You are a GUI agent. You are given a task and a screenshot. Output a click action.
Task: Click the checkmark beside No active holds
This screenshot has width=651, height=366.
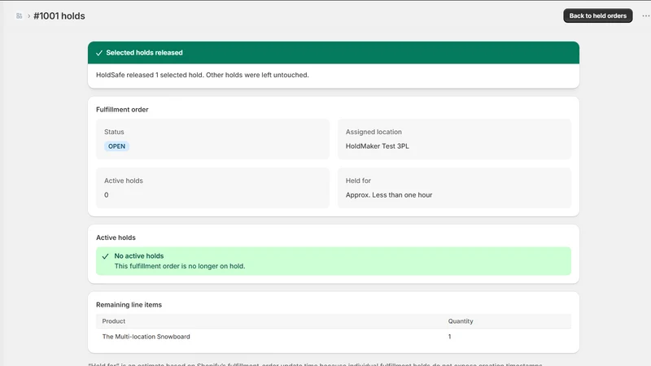[106, 256]
